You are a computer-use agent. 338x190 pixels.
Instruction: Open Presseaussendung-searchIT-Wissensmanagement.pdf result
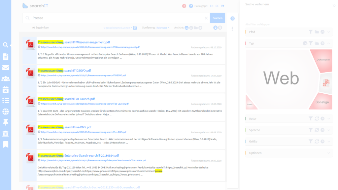[x=74, y=42]
